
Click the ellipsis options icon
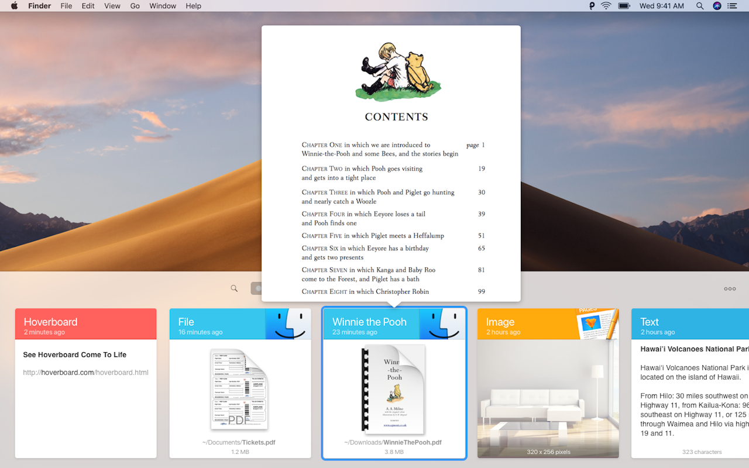pyautogui.click(x=730, y=288)
